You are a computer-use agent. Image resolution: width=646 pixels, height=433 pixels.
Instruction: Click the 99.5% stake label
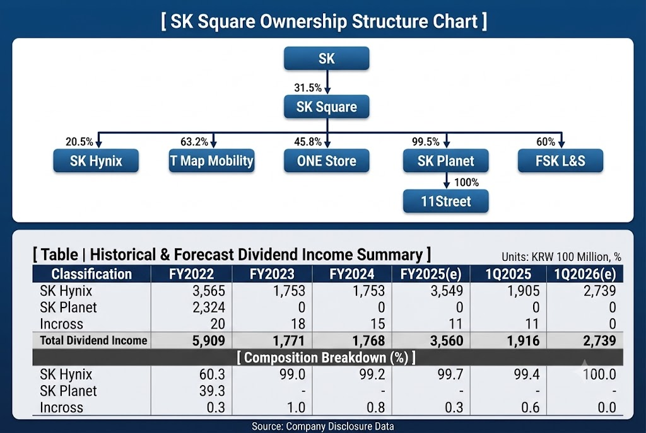pyautogui.click(x=426, y=142)
